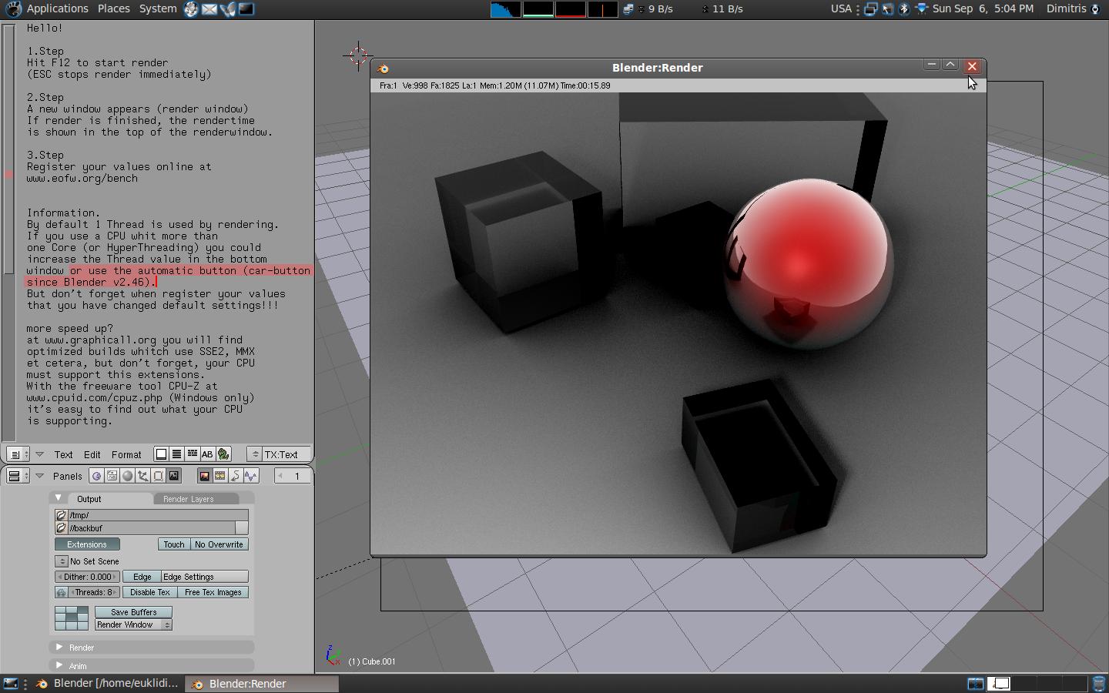Open the terminal launcher in top panel

246,9
